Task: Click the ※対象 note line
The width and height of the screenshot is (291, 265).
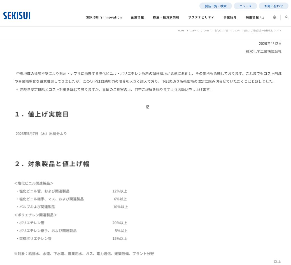Action: tap(84, 254)
